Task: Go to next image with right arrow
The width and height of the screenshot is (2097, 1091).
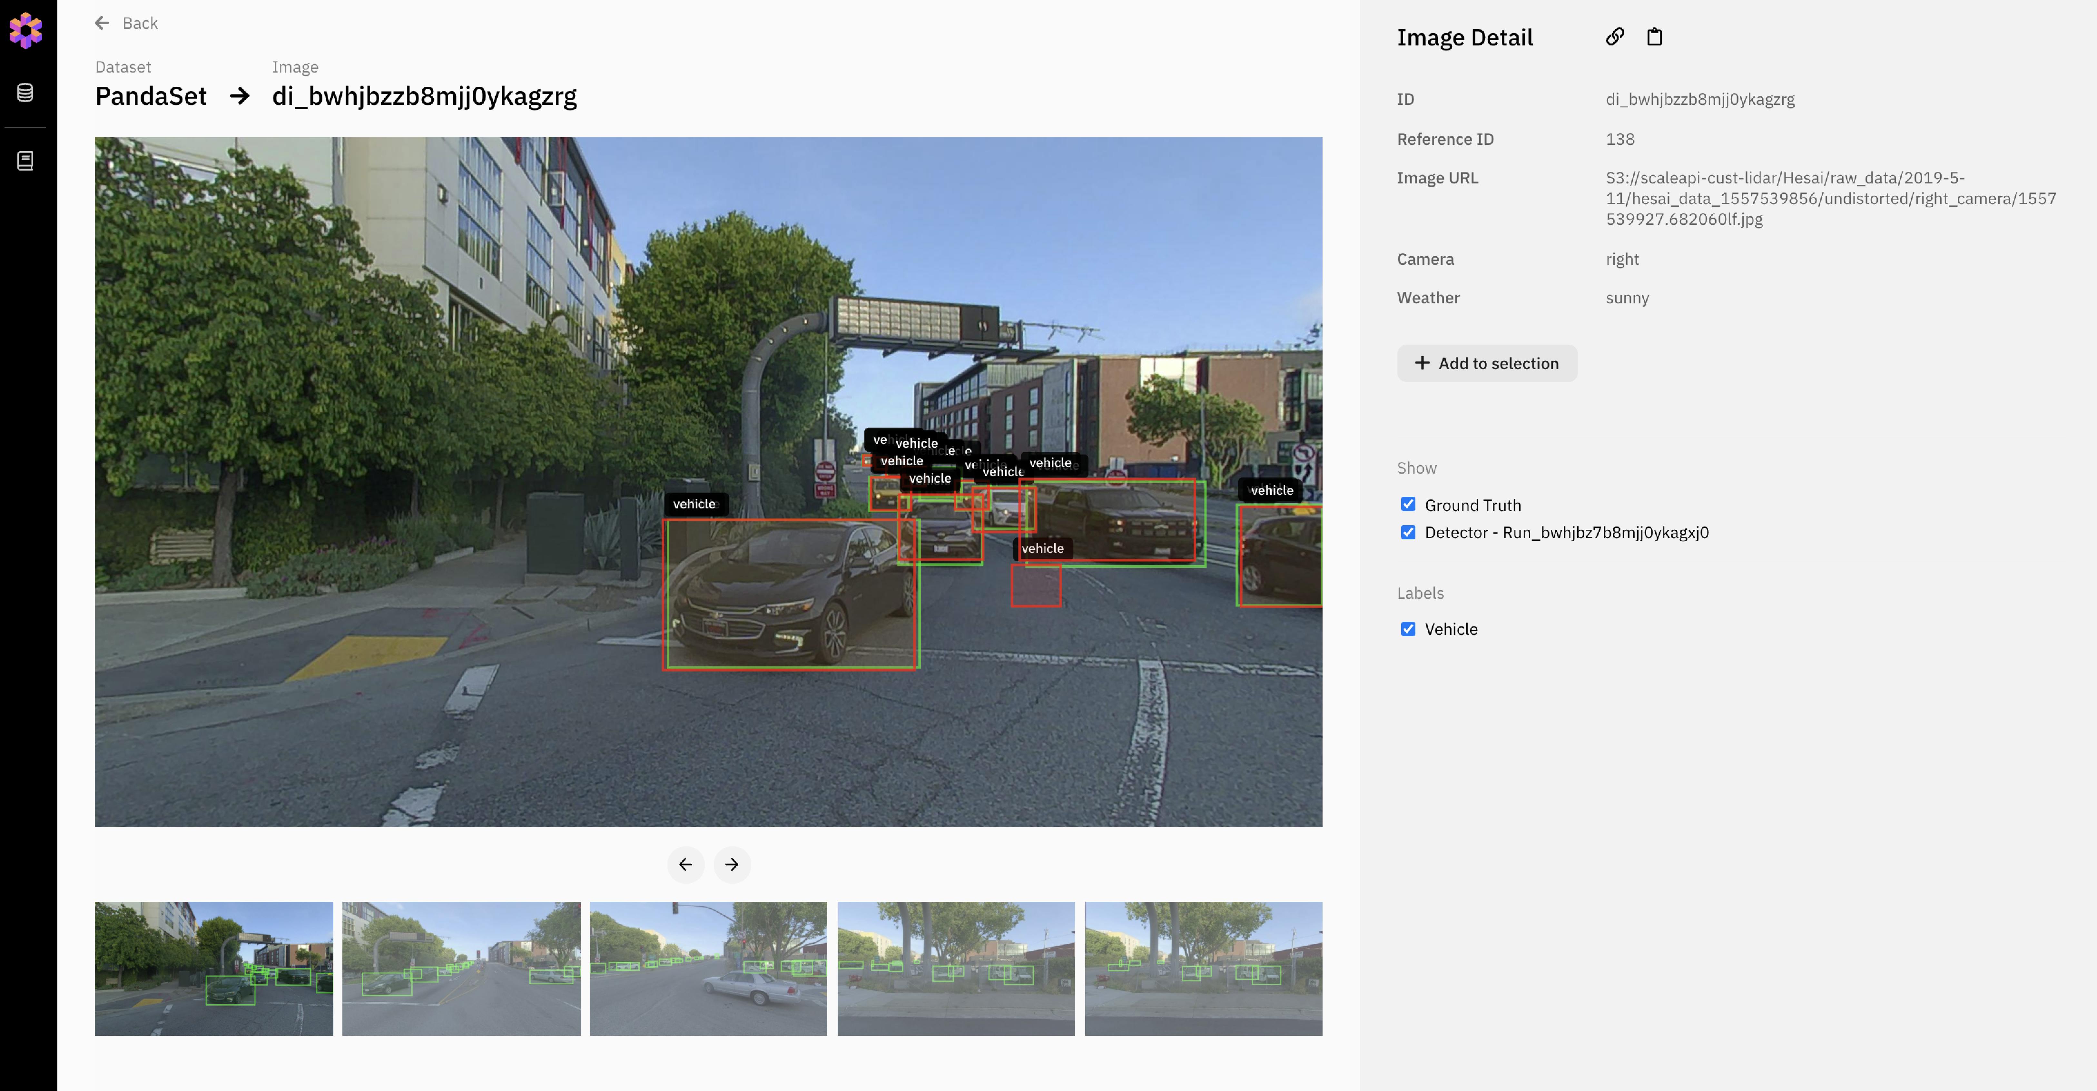Action: (732, 865)
